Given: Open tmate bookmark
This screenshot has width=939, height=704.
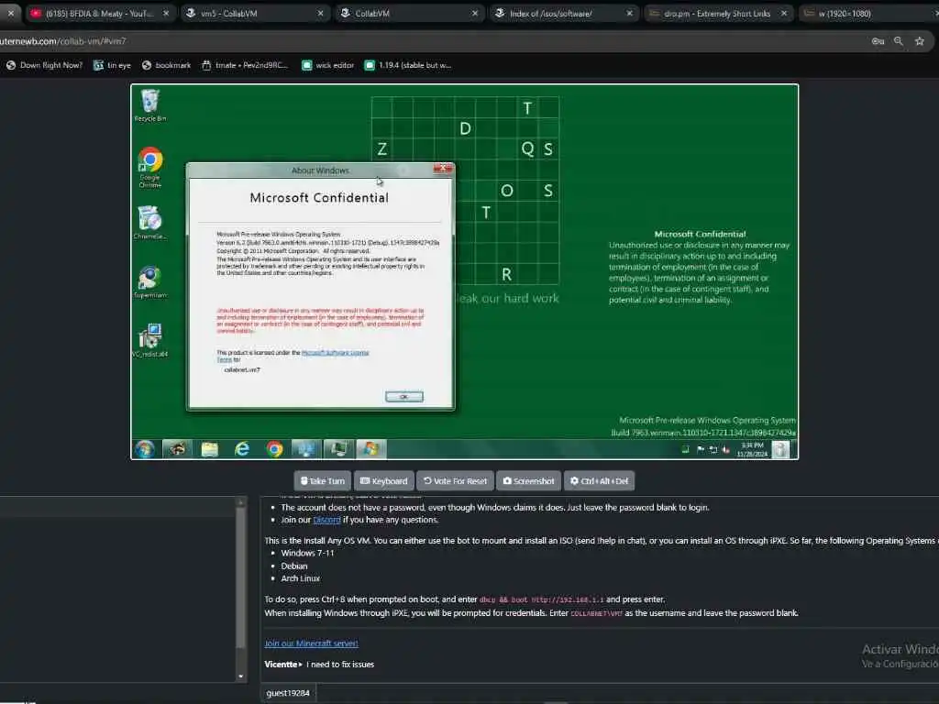Looking at the screenshot, I should (245, 65).
